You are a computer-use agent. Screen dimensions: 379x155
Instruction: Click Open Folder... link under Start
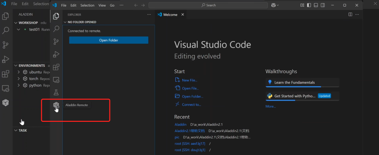pos(193,97)
